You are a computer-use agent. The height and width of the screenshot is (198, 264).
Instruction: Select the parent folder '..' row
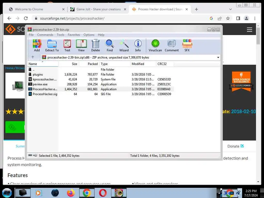[101, 70]
